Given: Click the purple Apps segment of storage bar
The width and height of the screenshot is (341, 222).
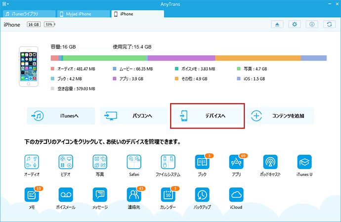Looking at the screenshot, I should 181,58.
